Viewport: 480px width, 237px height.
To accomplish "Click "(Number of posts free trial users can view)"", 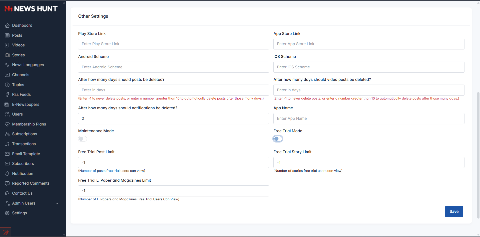I will tap(112, 171).
